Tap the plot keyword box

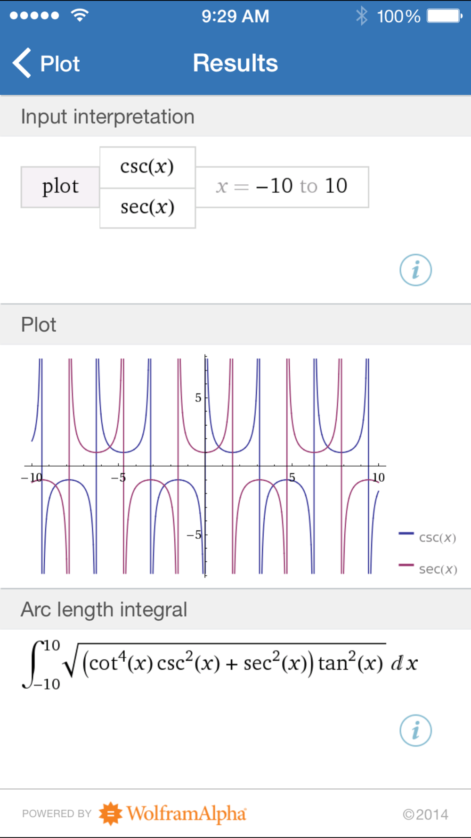(60, 187)
